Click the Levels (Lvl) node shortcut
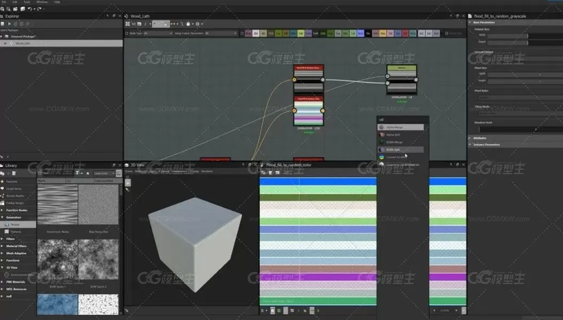The height and width of the screenshot is (320, 563). (353, 33)
